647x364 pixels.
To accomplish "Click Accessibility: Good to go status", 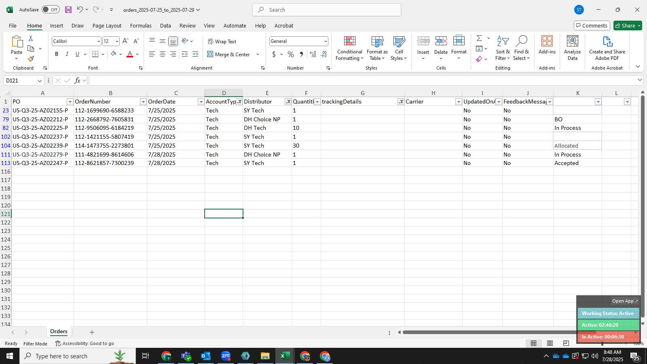I will [85, 343].
